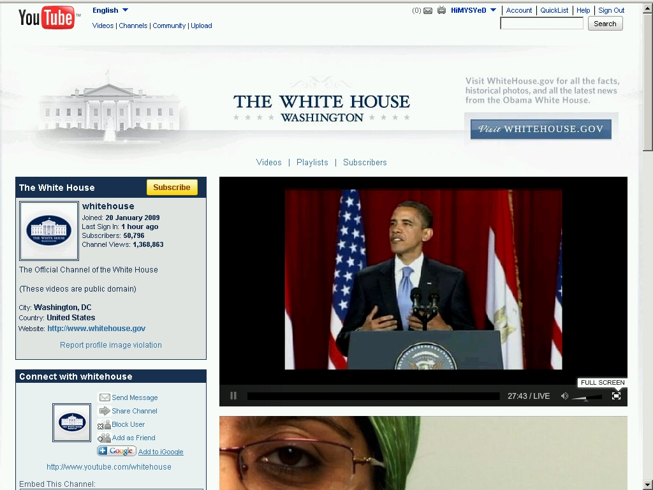Open the Videos link in top navigation
The width and height of the screenshot is (653, 490).
pos(103,26)
